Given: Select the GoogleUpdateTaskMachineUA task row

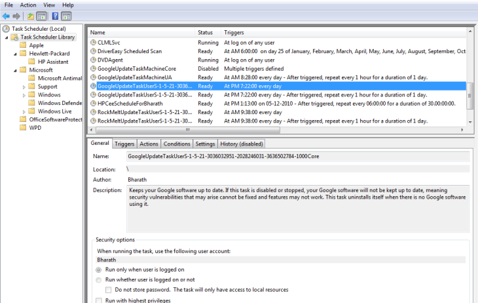Looking at the screenshot, I should click(x=277, y=77).
